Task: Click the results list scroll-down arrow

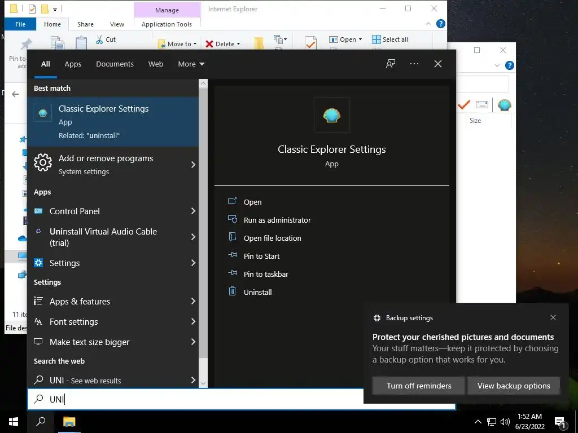Action: click(x=203, y=383)
